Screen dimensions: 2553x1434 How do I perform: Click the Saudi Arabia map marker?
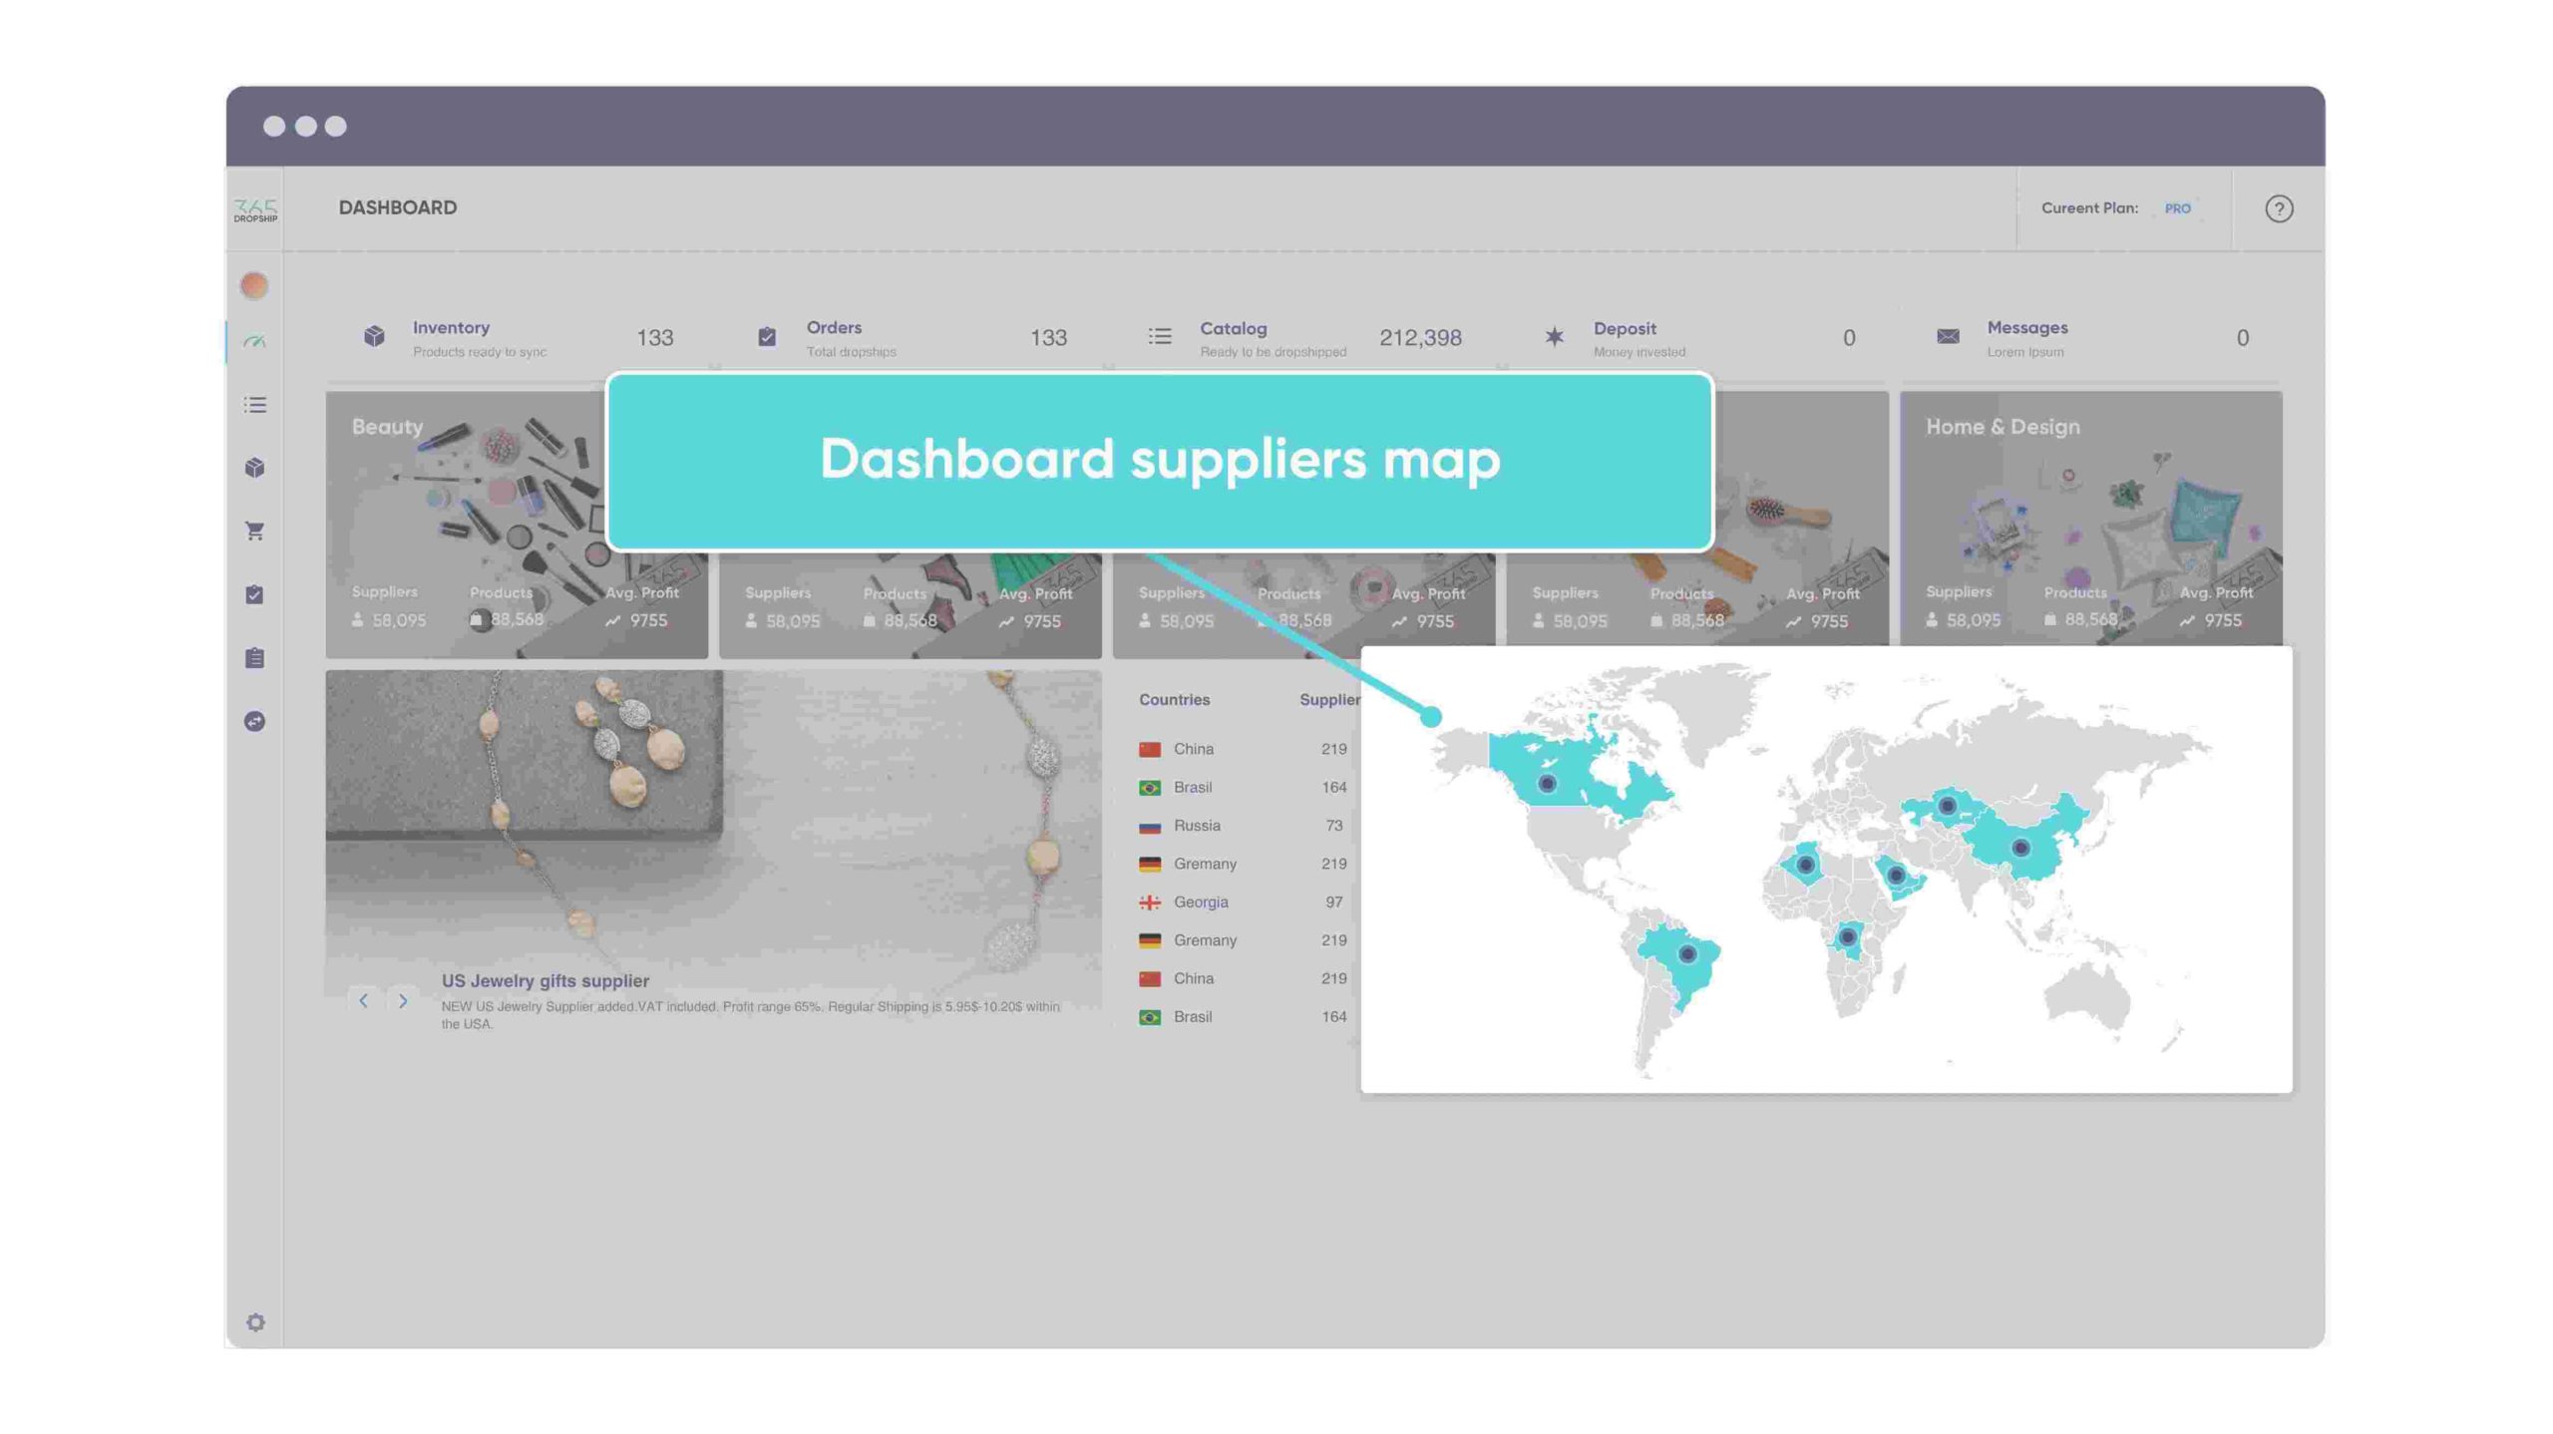[x=1896, y=877]
